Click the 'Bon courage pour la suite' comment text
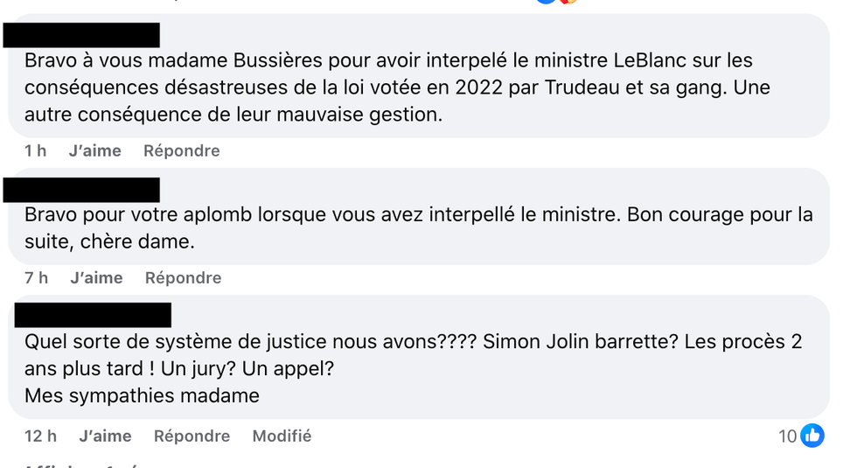This screenshot has width=857, height=468. point(418,227)
